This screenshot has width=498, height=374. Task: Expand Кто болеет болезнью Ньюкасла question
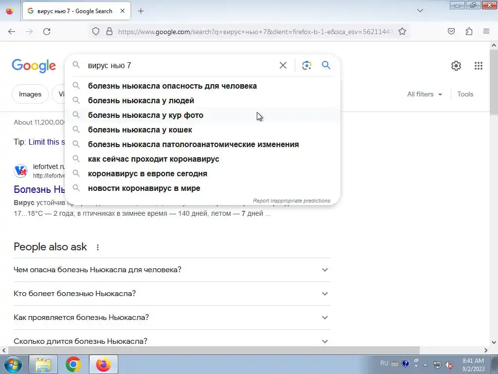tap(172, 294)
